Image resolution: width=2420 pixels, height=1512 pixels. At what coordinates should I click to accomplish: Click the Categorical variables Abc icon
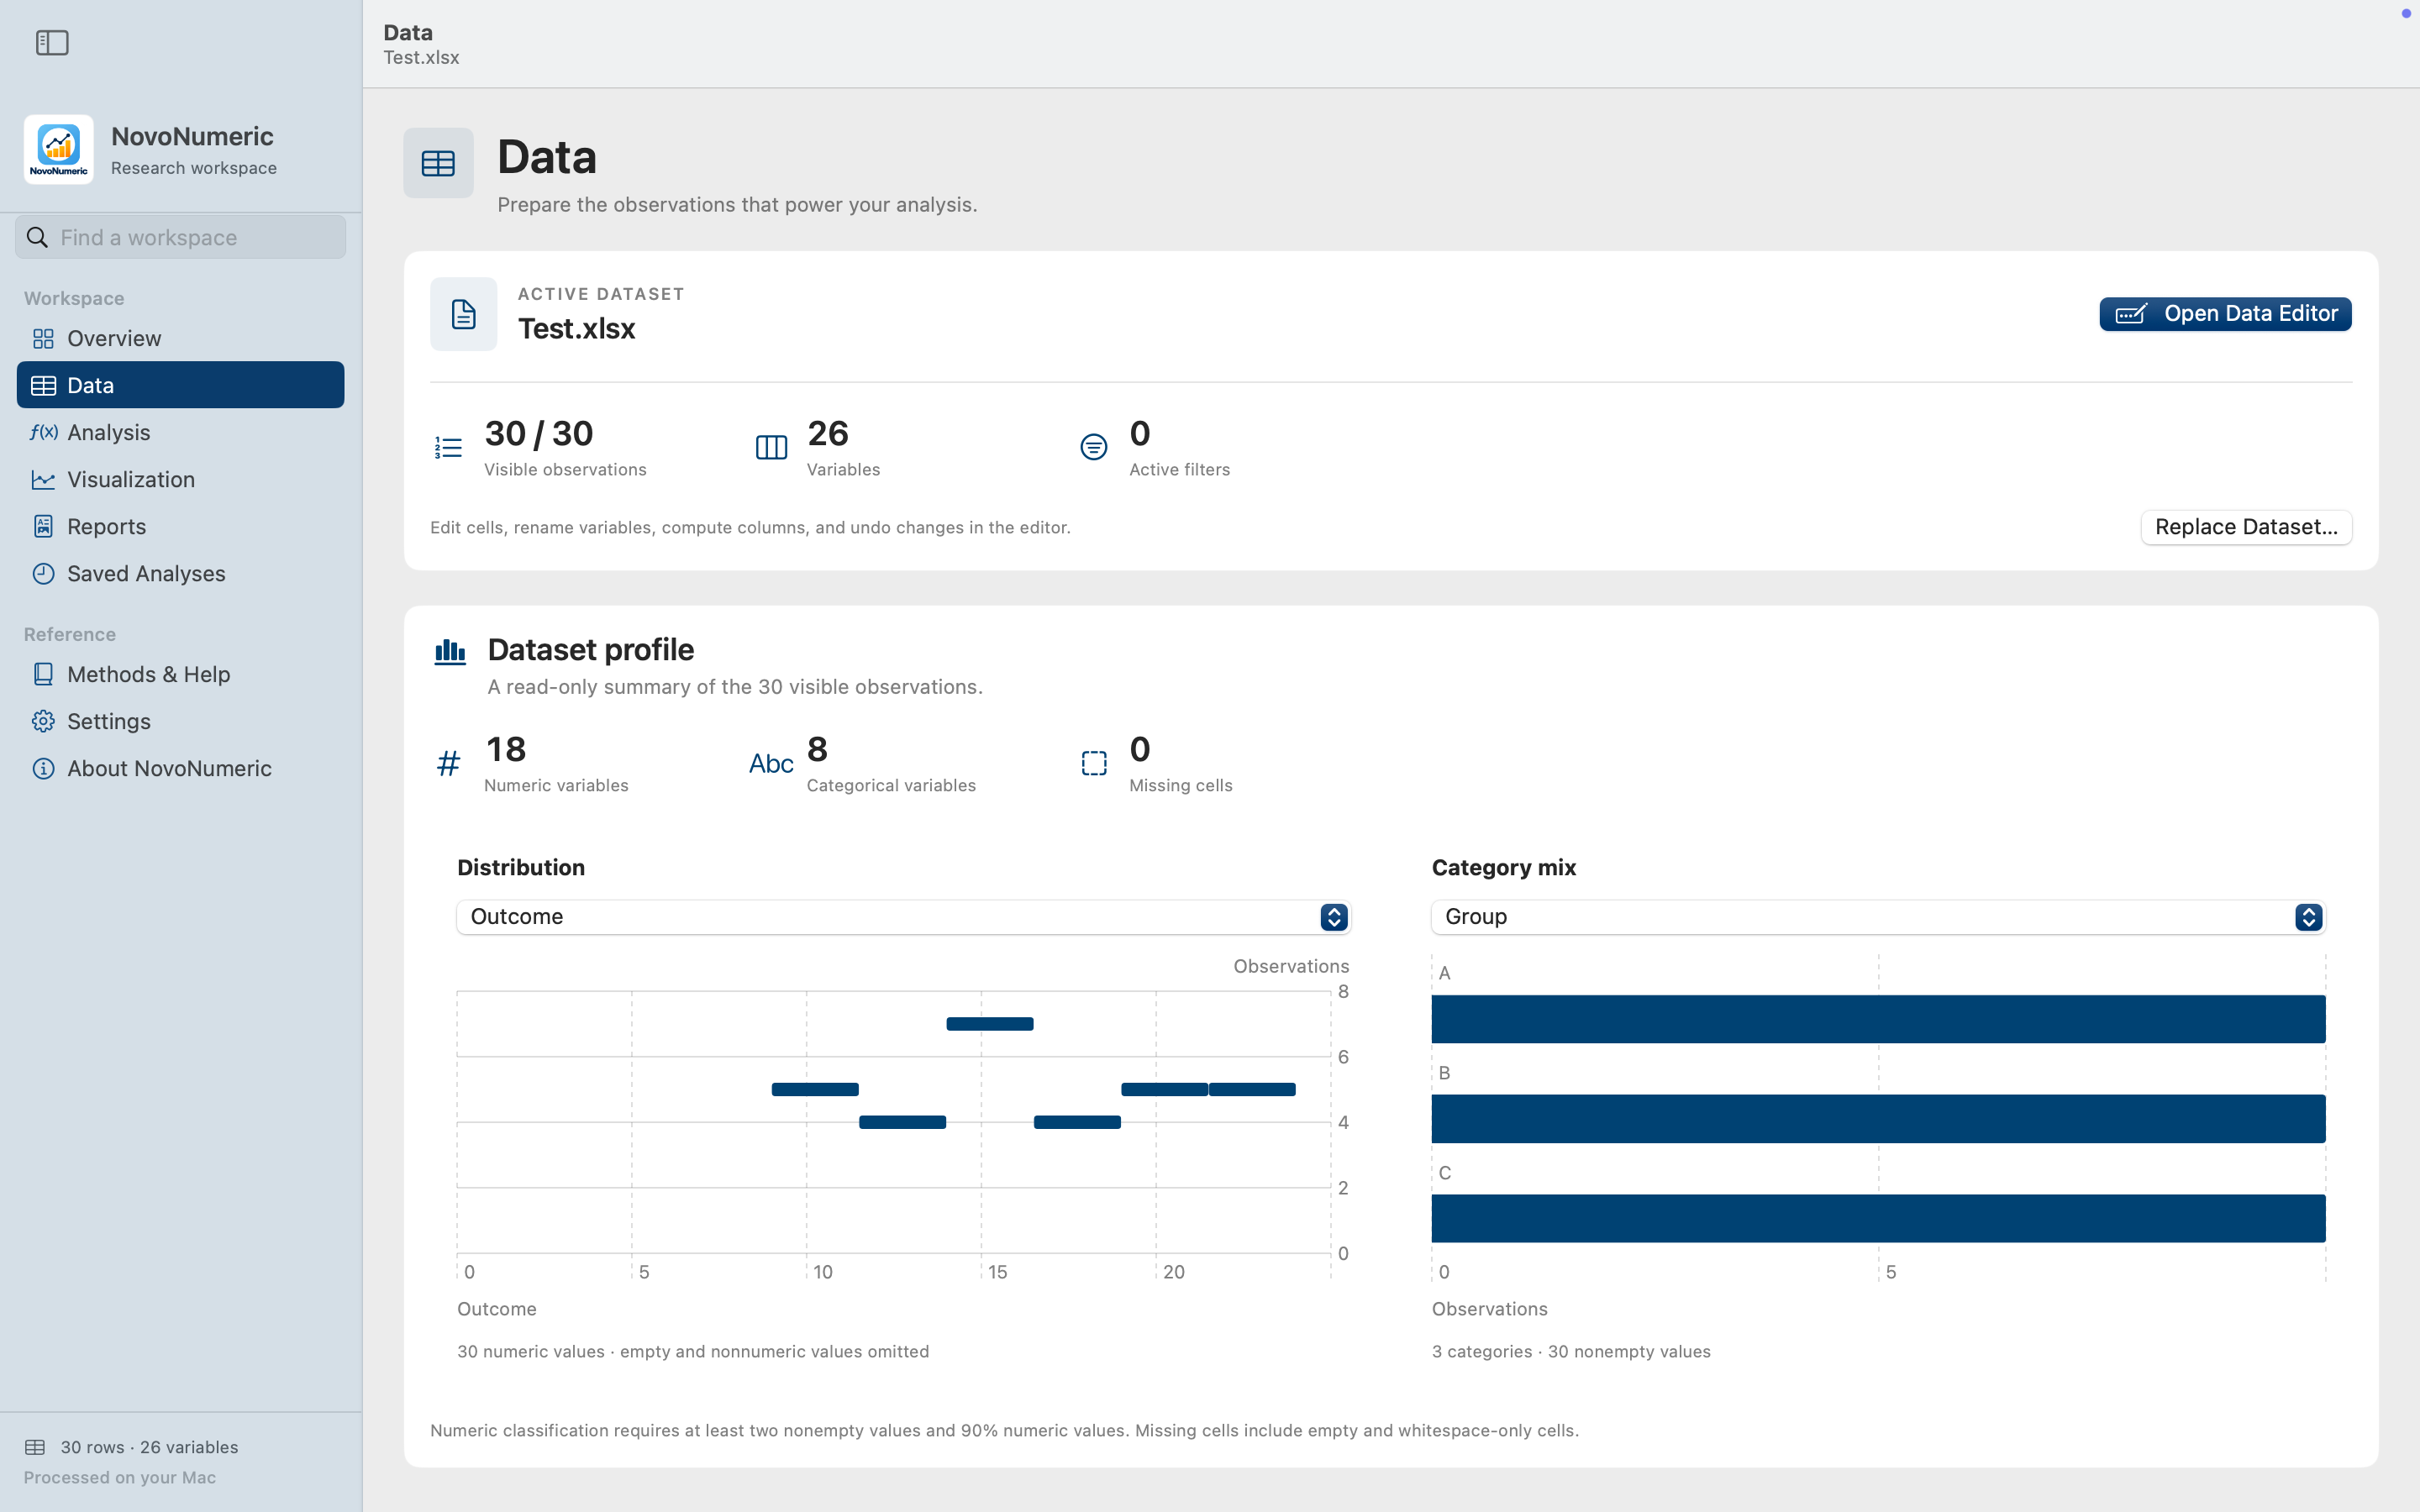point(771,763)
